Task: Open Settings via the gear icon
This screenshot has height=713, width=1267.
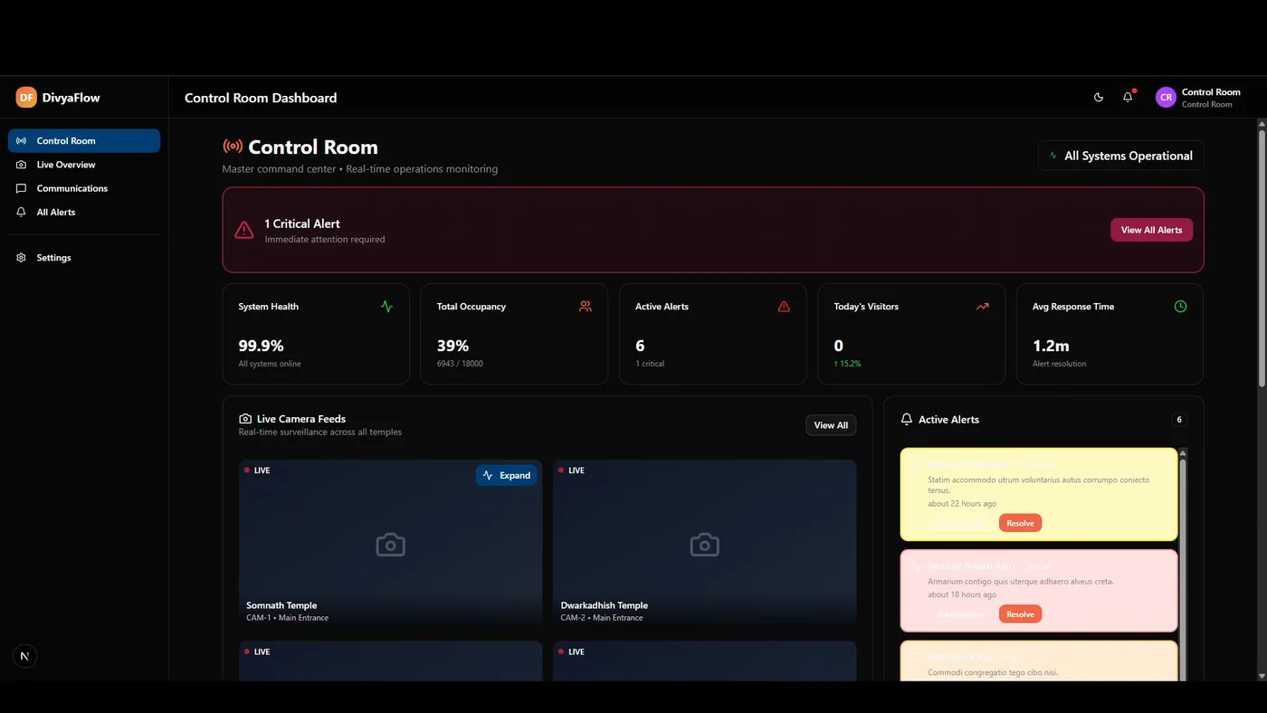Action: pos(21,258)
